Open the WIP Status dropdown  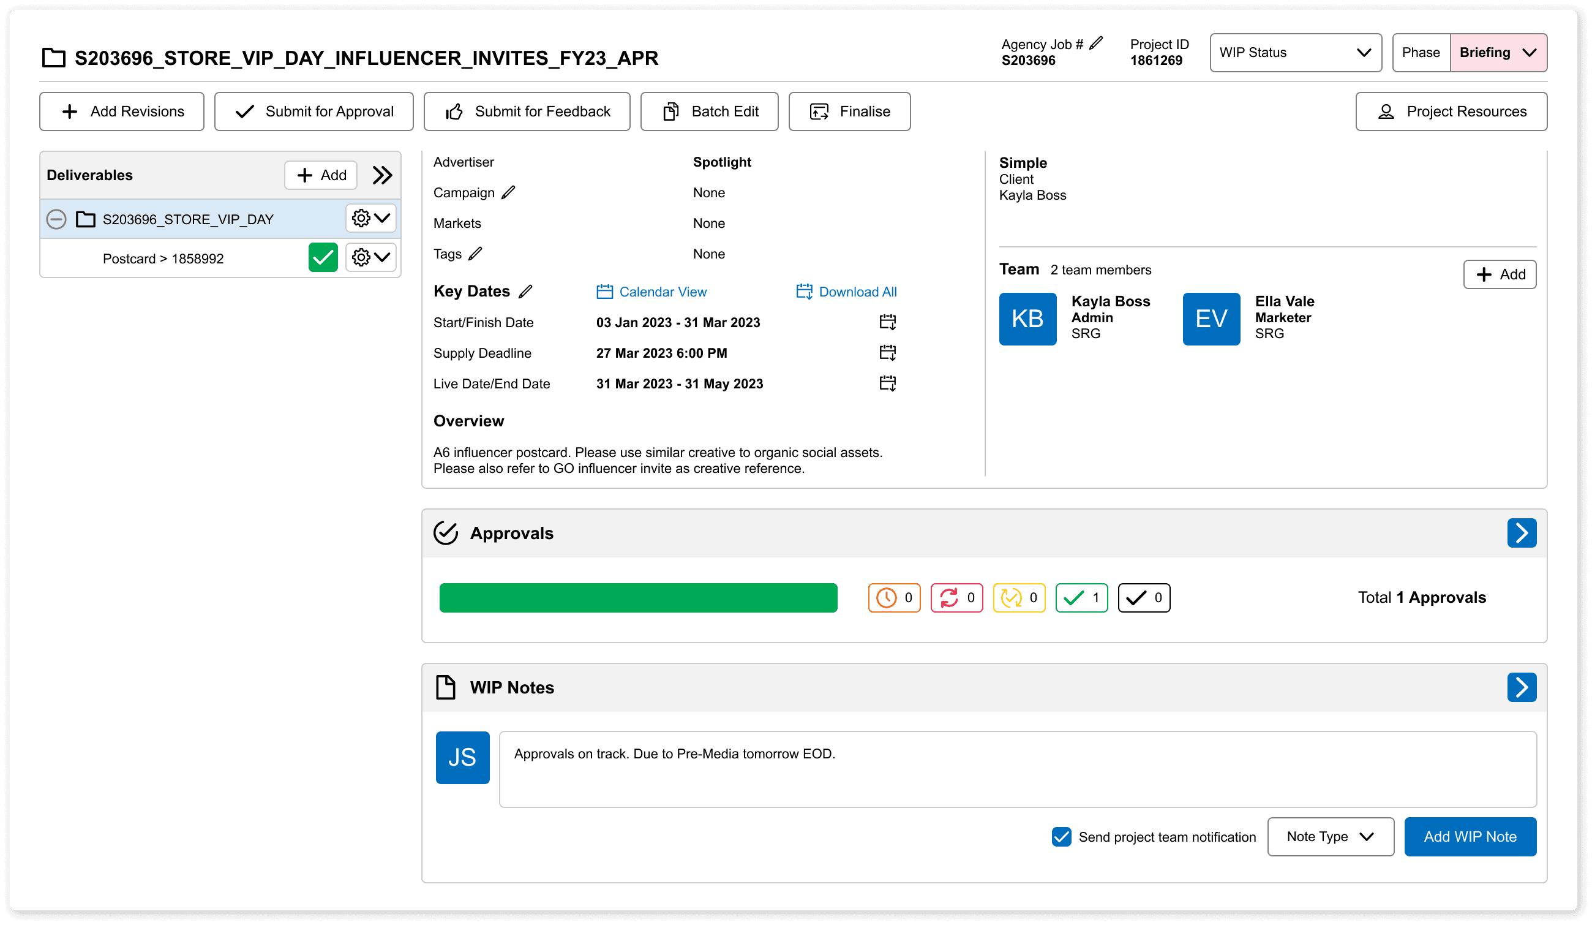tap(1295, 53)
